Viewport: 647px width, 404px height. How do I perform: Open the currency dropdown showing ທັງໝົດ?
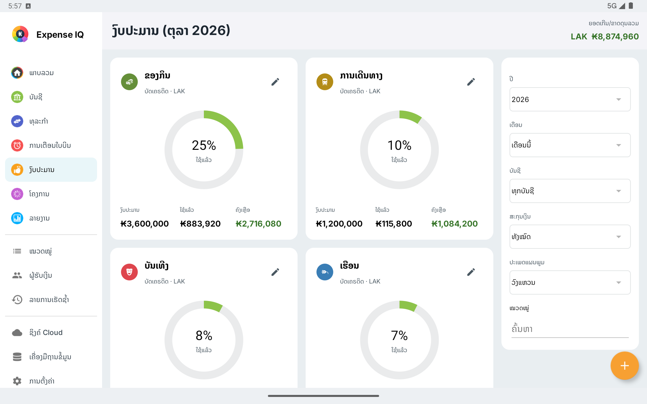(570, 237)
